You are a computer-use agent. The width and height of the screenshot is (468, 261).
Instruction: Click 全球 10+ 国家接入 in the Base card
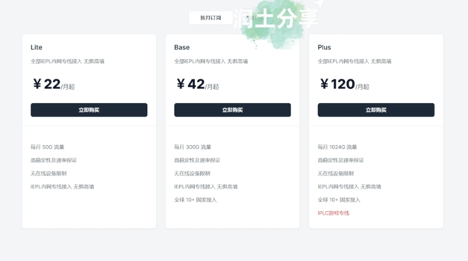click(x=195, y=200)
